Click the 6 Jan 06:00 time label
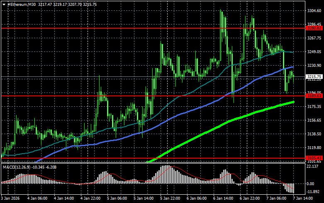 [x=197, y=198]
